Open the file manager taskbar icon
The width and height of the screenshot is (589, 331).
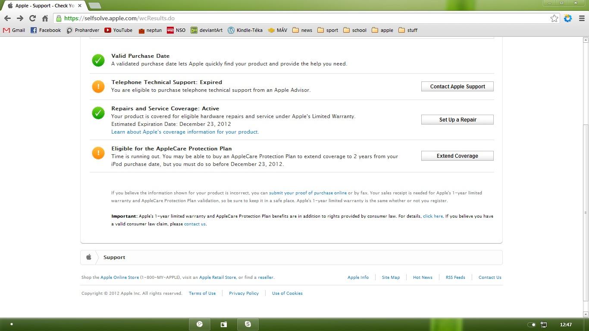pyautogui.click(x=224, y=324)
